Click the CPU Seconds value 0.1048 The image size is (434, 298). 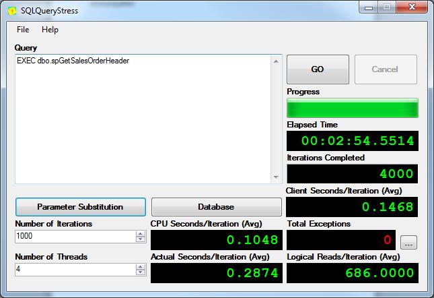[x=252, y=240]
